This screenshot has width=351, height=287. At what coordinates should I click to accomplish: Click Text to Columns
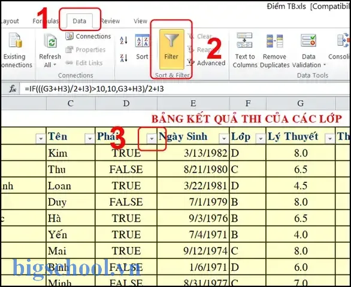tap(245, 50)
